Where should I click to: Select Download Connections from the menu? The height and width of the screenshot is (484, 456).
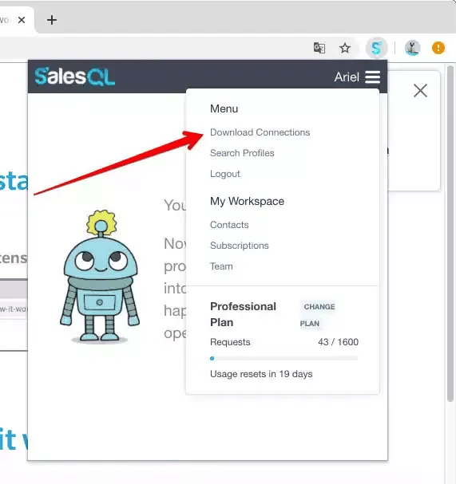(x=260, y=132)
